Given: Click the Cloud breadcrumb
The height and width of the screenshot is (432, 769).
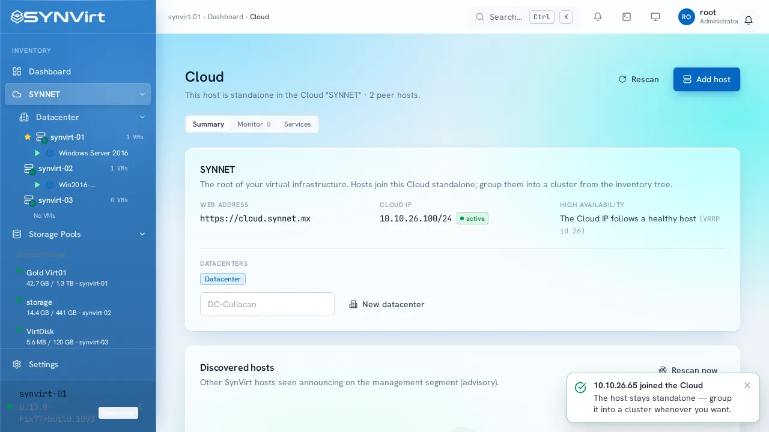Looking at the screenshot, I should click(260, 17).
